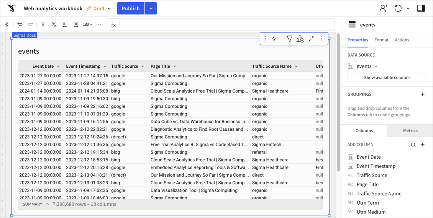Click Show available columns button
This screenshot has height=218, width=433.
387,77
